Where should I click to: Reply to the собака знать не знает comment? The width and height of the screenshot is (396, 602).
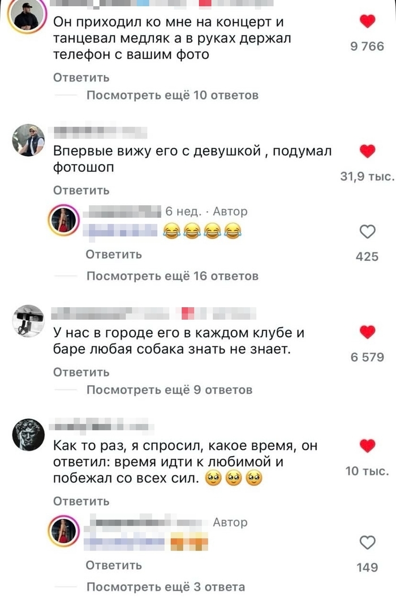coord(81,372)
